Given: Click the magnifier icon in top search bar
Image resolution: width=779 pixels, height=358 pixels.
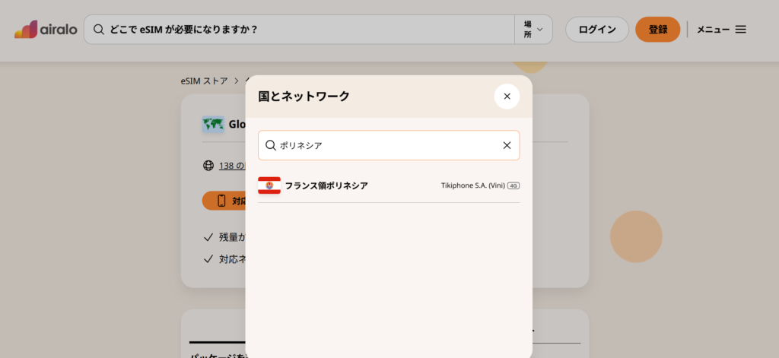Looking at the screenshot, I should (98, 30).
